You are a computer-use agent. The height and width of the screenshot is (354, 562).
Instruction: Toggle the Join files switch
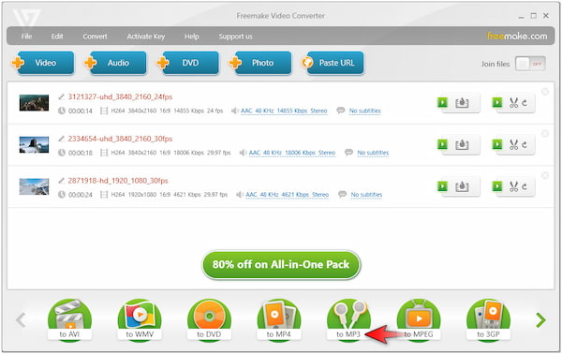click(x=530, y=64)
